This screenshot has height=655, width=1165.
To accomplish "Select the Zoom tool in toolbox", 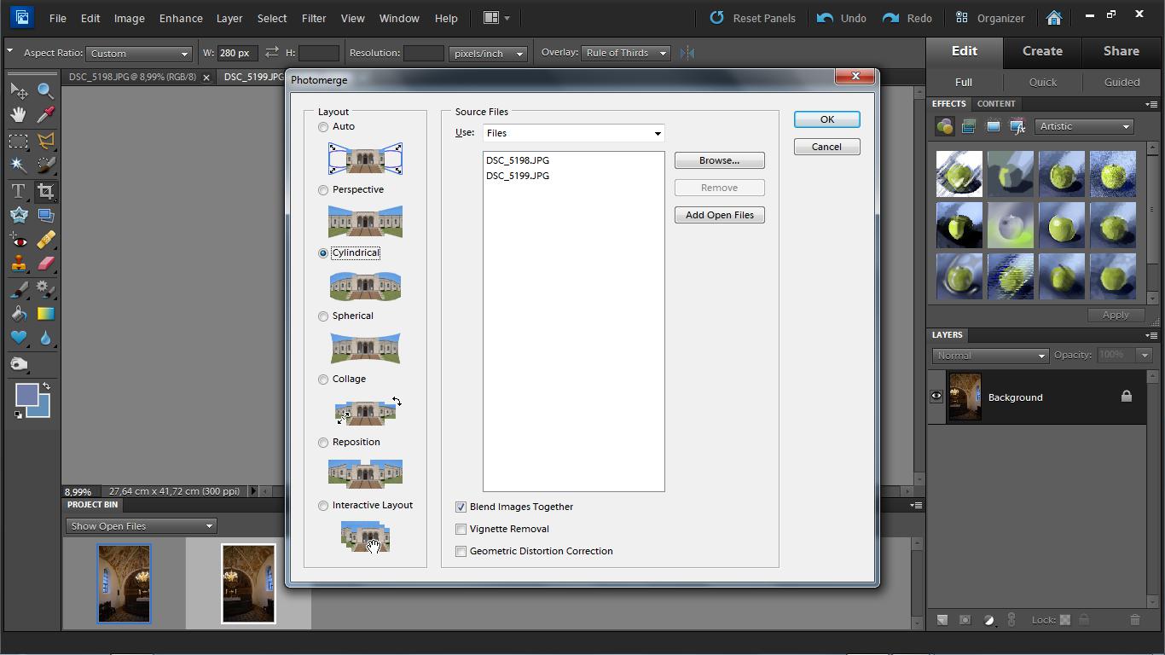I will click(45, 90).
